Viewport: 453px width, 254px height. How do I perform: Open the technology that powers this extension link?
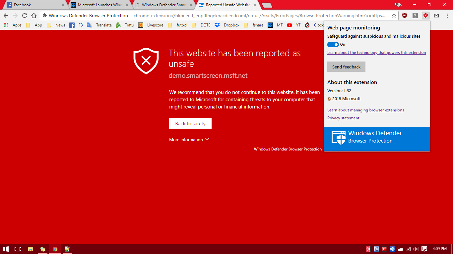point(376,53)
